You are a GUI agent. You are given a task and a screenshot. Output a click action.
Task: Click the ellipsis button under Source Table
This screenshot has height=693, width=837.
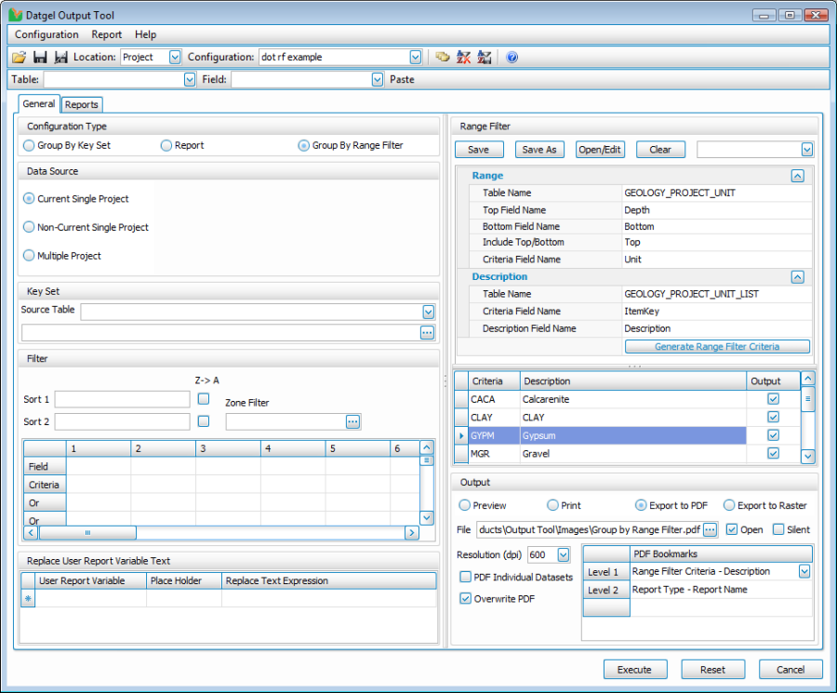point(427,332)
